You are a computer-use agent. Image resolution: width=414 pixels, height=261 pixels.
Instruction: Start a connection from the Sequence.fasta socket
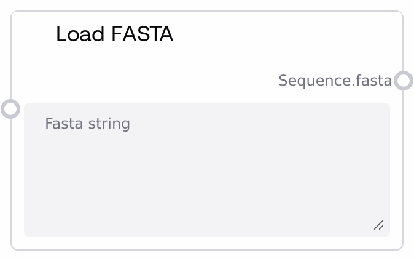click(x=403, y=81)
